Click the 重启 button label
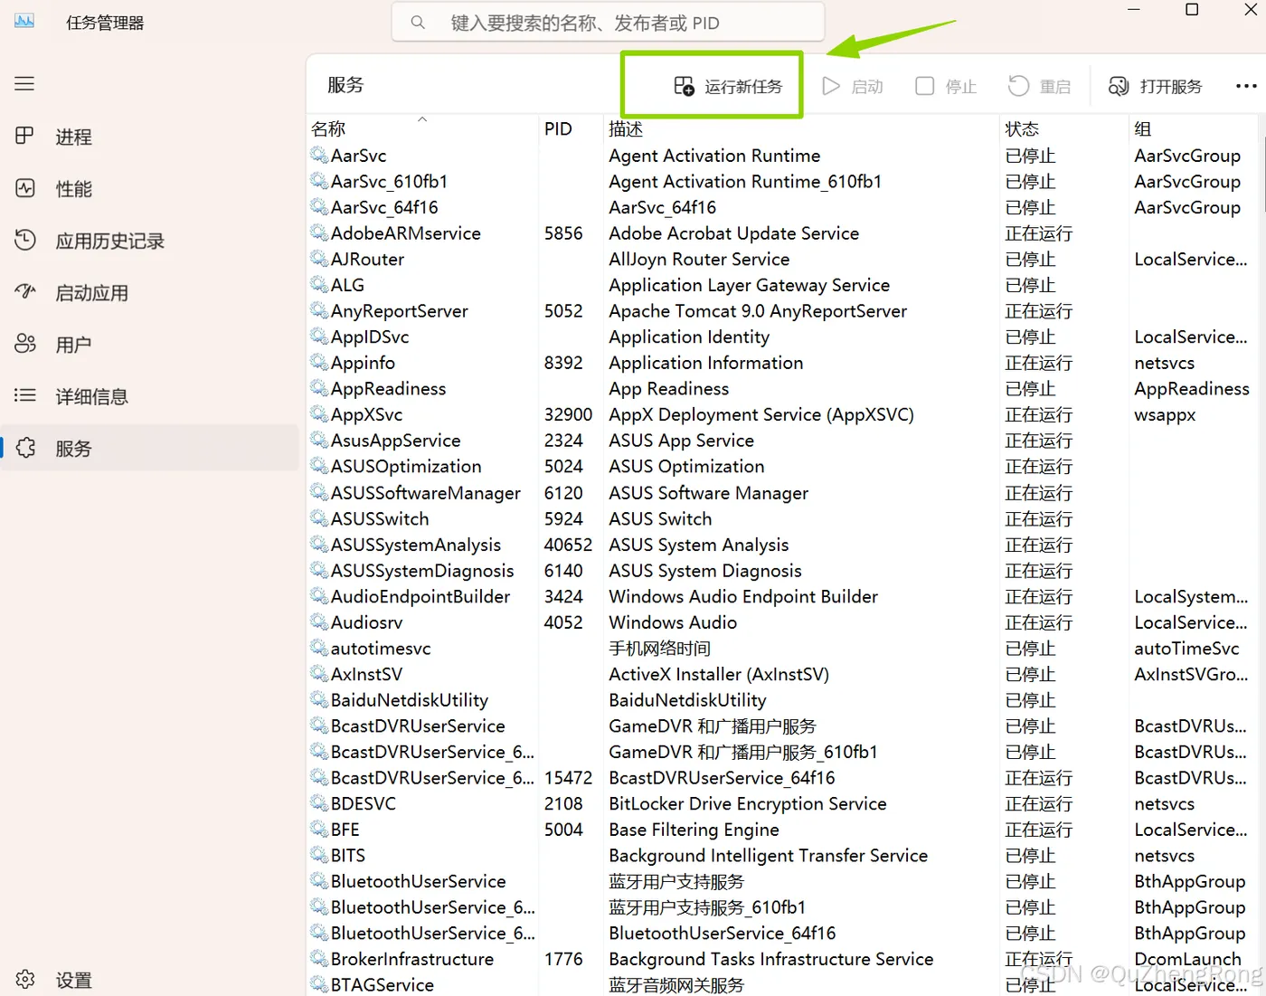This screenshot has height=996, width=1266. click(1055, 87)
